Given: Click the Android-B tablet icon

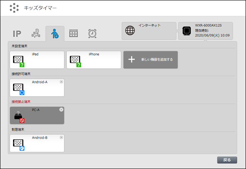Looking at the screenshot, I should click(x=18, y=143).
